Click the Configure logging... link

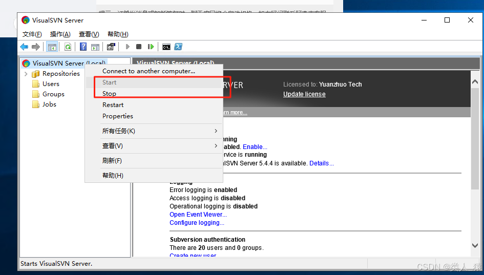197,223
